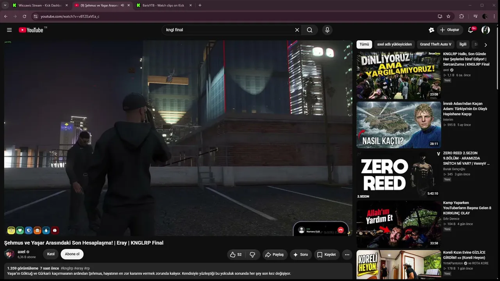Open the 'Allah'ım Yardım Et' thumbnail
Screen dimensions: 500x281
coord(399,224)
